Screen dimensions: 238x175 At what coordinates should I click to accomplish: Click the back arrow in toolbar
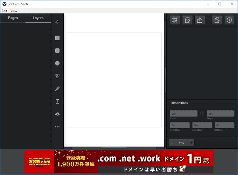(58, 22)
